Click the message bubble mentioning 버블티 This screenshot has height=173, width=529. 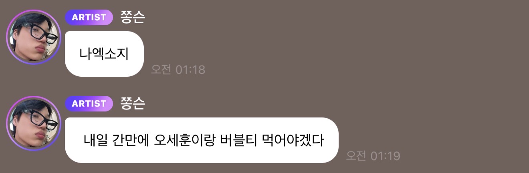point(202,140)
